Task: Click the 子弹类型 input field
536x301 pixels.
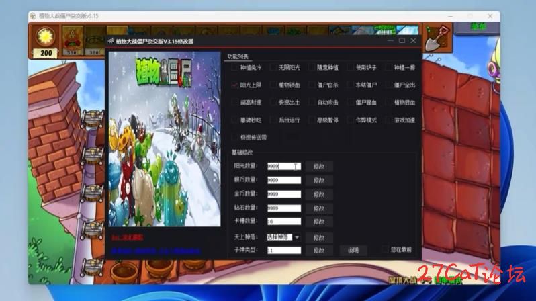Action: 283,250
